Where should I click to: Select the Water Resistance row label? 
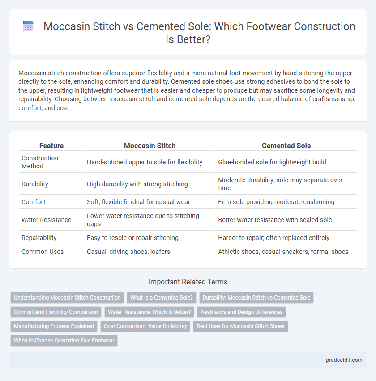(x=47, y=220)
